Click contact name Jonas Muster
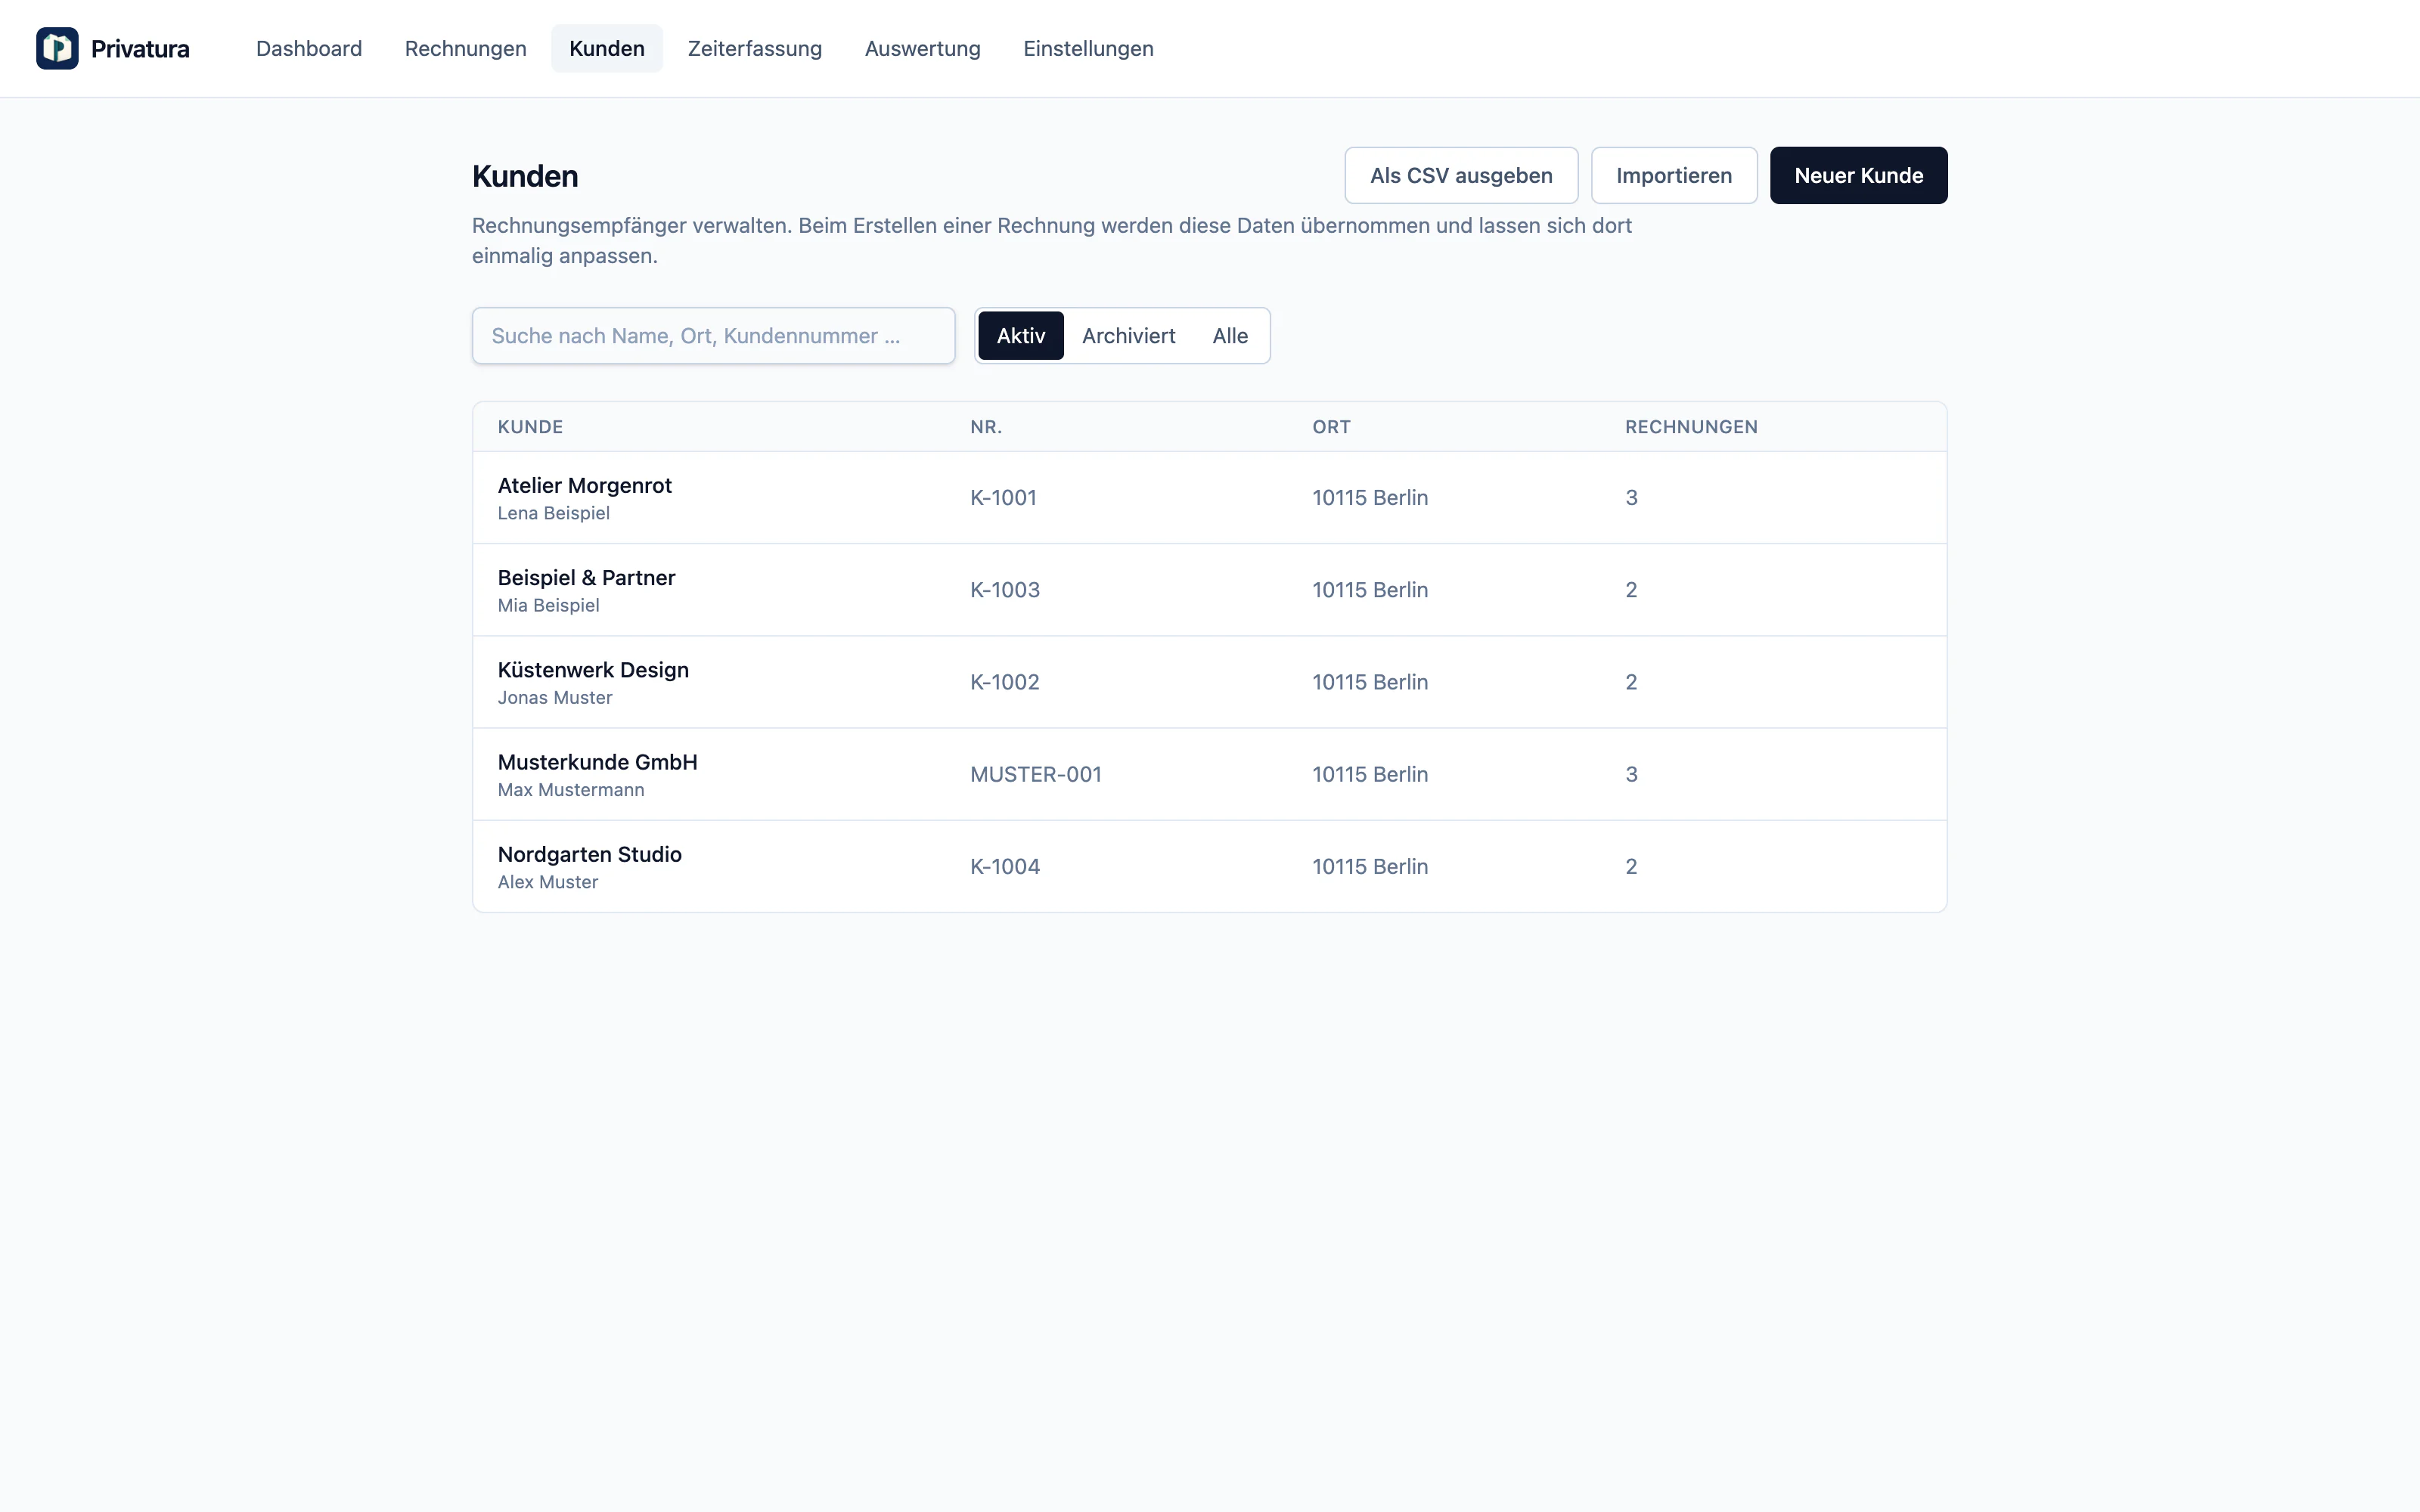Viewport: 2420px width, 1512px height. 554,697
